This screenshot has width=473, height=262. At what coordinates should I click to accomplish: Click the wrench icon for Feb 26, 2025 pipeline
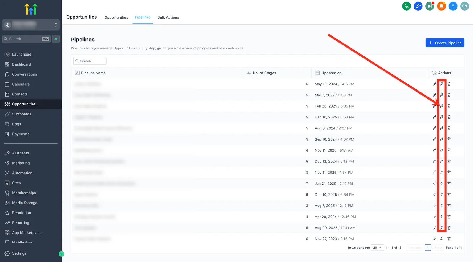click(442, 106)
